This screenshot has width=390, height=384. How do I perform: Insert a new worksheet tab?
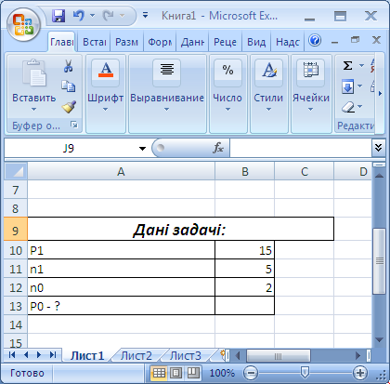222,355
